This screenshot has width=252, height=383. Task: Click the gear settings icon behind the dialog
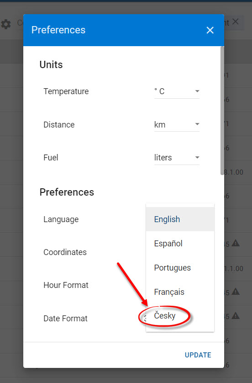pyautogui.click(x=6, y=24)
